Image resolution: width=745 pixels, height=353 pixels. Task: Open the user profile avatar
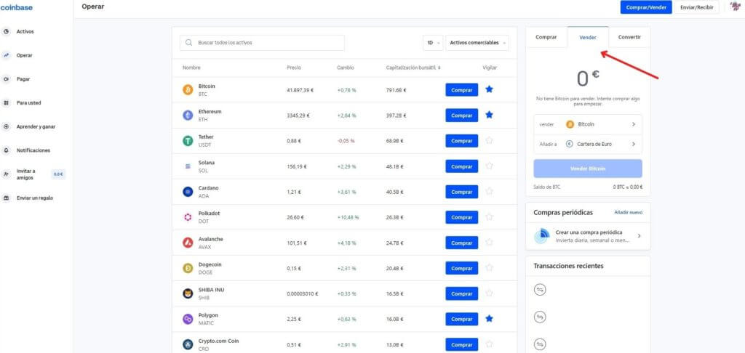coord(735,7)
